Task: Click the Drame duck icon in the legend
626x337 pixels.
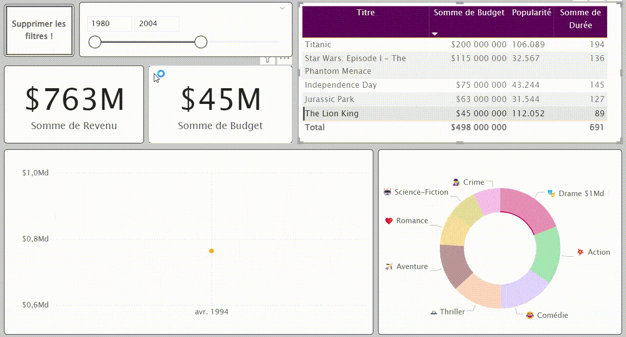Action: pyautogui.click(x=551, y=193)
